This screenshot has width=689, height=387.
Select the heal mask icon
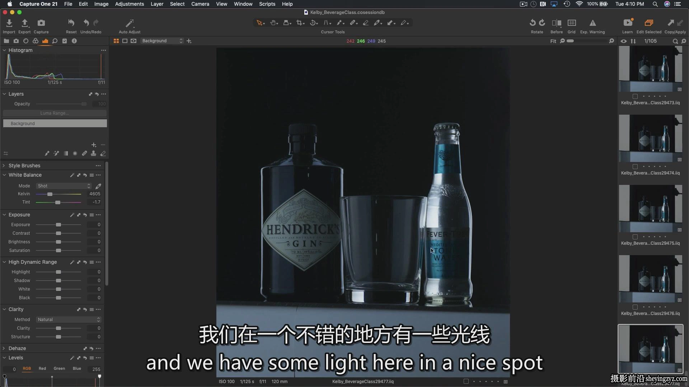pyautogui.click(x=84, y=153)
